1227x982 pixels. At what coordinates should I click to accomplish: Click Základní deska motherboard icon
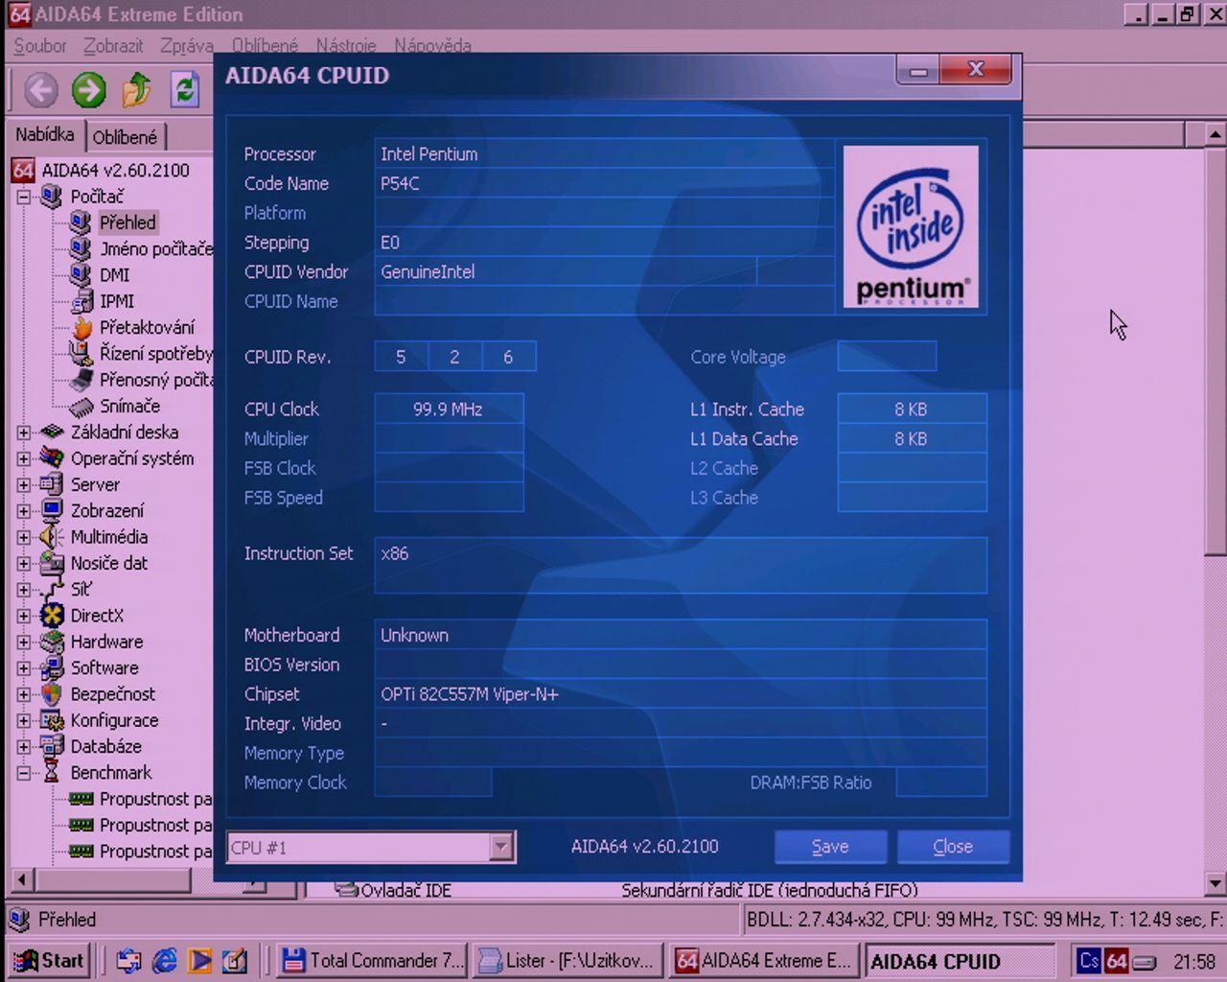[x=52, y=433]
